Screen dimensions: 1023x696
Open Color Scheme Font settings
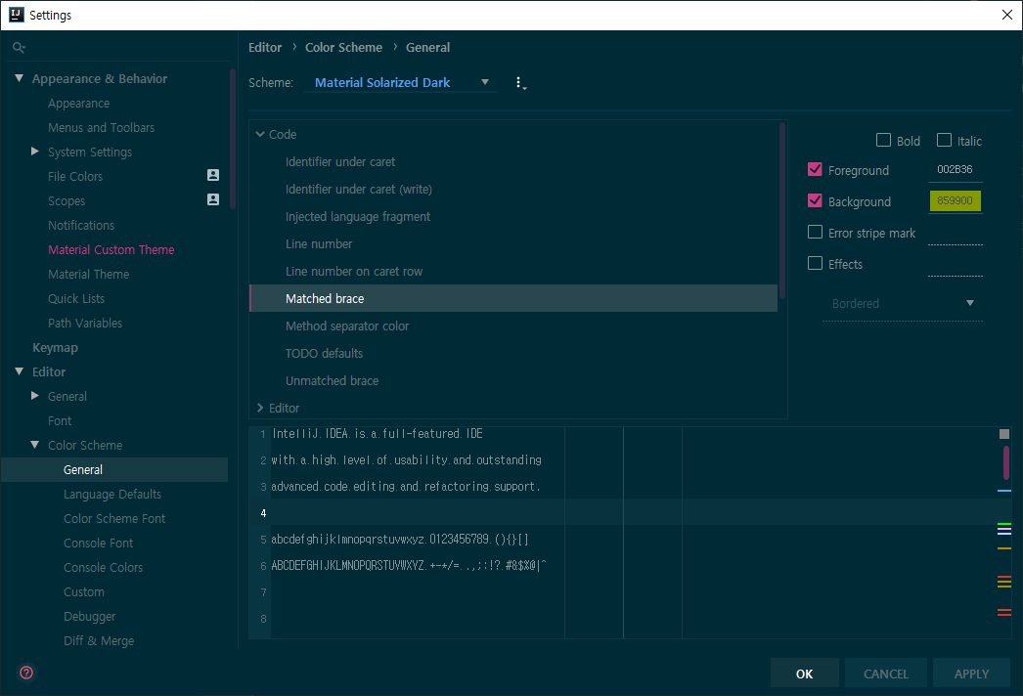tap(114, 518)
